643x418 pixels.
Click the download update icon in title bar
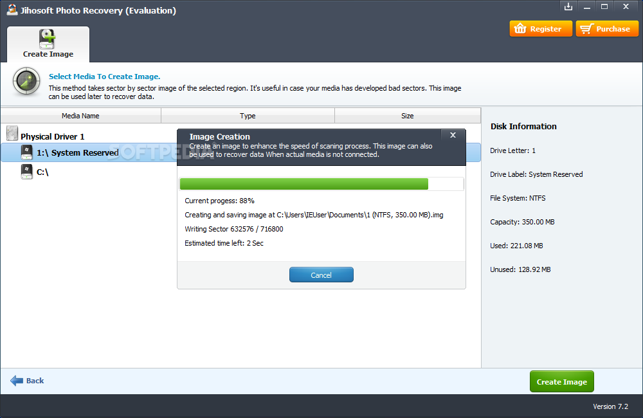click(568, 6)
